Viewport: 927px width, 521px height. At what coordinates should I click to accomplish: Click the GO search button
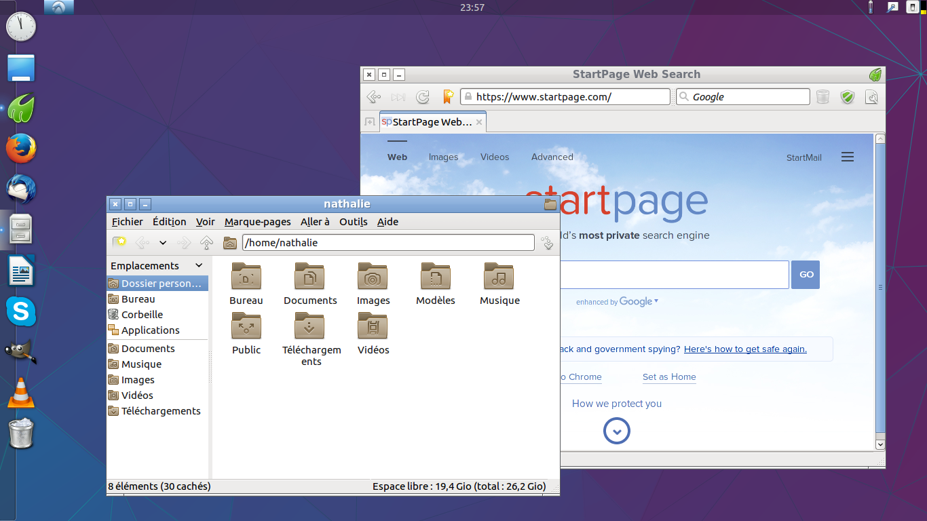pos(806,275)
